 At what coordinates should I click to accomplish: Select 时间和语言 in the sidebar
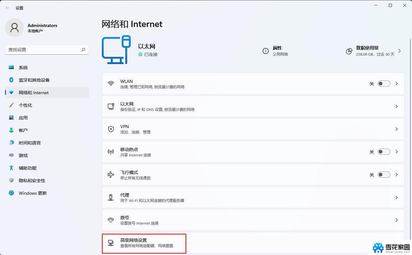point(47,143)
